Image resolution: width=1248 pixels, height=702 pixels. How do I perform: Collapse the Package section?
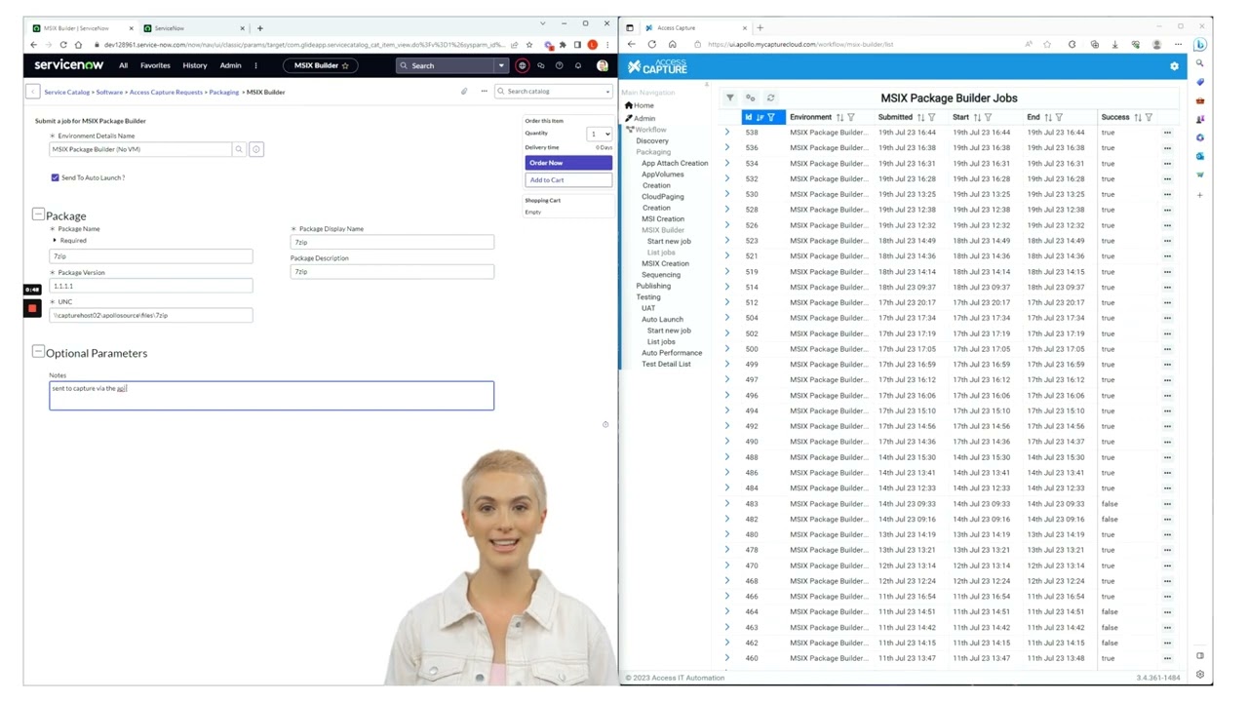[x=38, y=214]
